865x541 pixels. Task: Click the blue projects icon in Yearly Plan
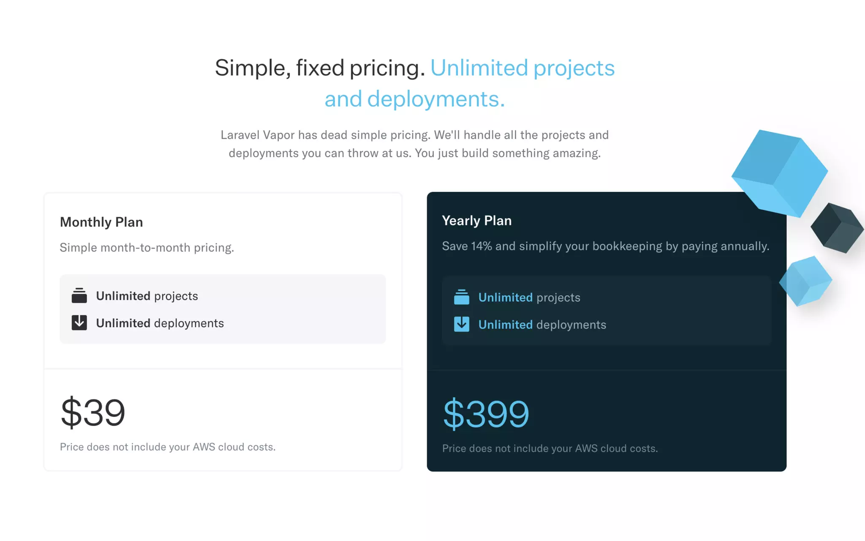(461, 298)
